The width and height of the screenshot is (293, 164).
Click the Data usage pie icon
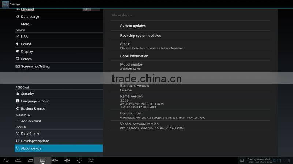pos(18,16)
